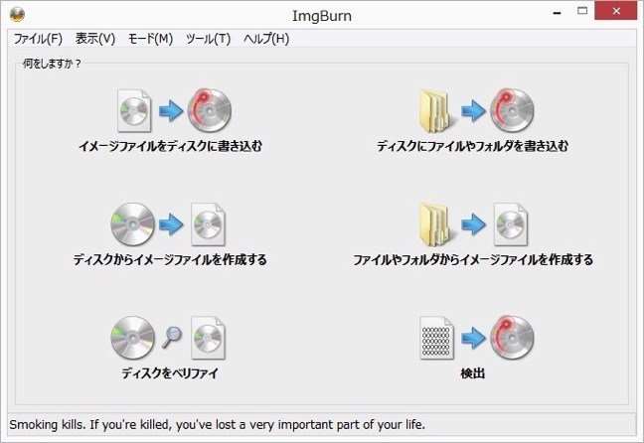The image size is (644, 443).
Task: Click the red disc icon for write image
Action: 210,110
